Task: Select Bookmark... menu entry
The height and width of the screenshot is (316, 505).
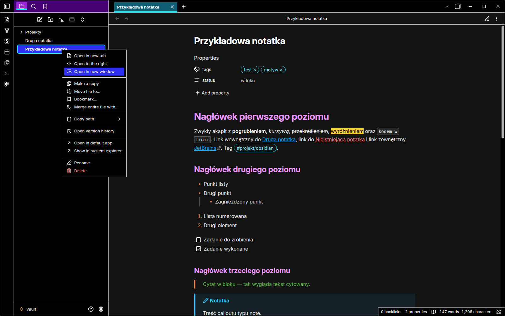Action: [x=94, y=99]
